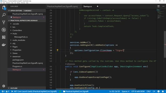Viewport: 166px width, 93px height.
Task: Click services.AddMvc() on line 36
Action: tap(80, 42)
